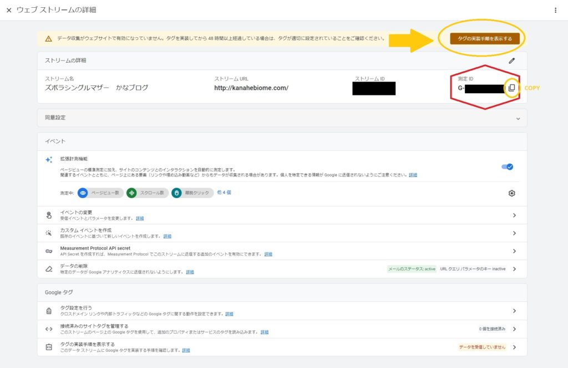Click the outbound click mouse icon chip
Screen dimensions: 568x368
(x=177, y=193)
